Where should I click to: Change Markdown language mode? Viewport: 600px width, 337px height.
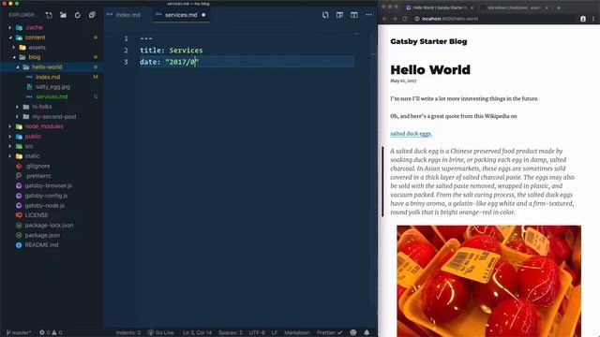coord(296,333)
